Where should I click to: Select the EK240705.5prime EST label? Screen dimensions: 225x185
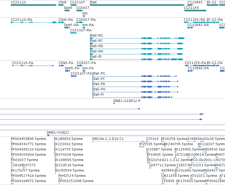click(x=179, y=144)
